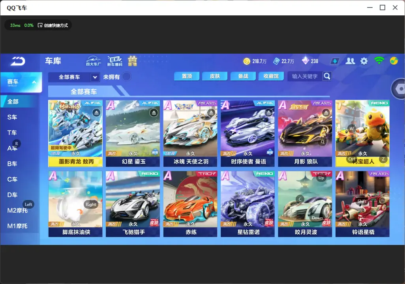Open the gift box icon in header
The width and height of the screenshot is (405, 284).
(133, 61)
